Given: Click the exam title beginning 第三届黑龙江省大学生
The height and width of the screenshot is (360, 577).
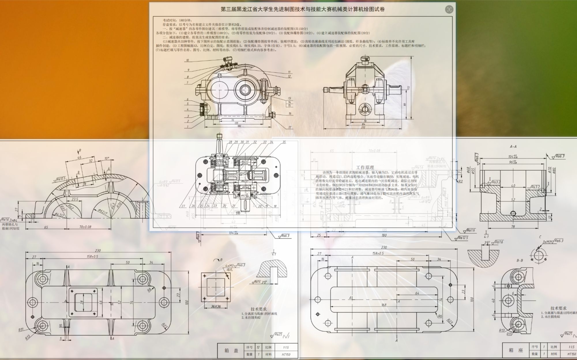Looking at the screenshot, I should [x=302, y=9].
